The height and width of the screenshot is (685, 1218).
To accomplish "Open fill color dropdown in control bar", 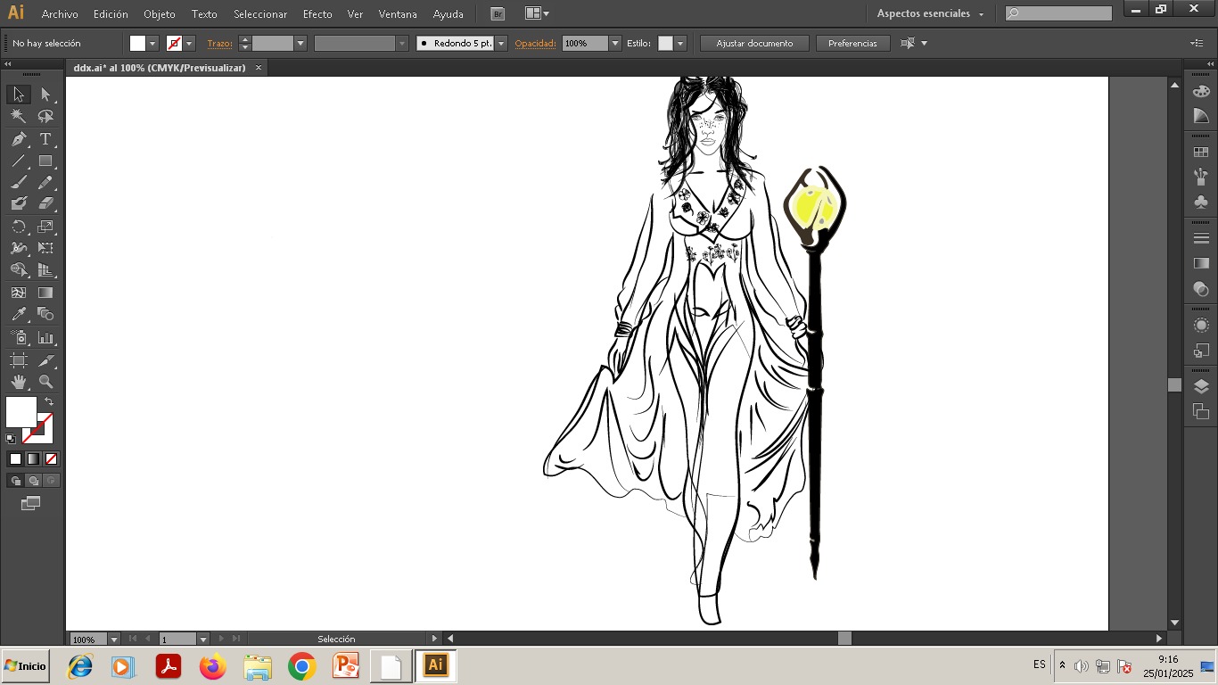I will coord(152,43).
